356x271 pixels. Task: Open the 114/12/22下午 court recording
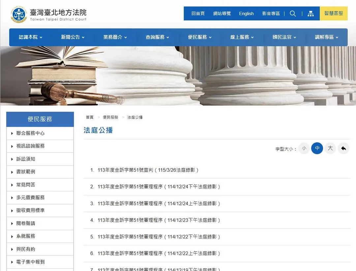tap(159, 237)
